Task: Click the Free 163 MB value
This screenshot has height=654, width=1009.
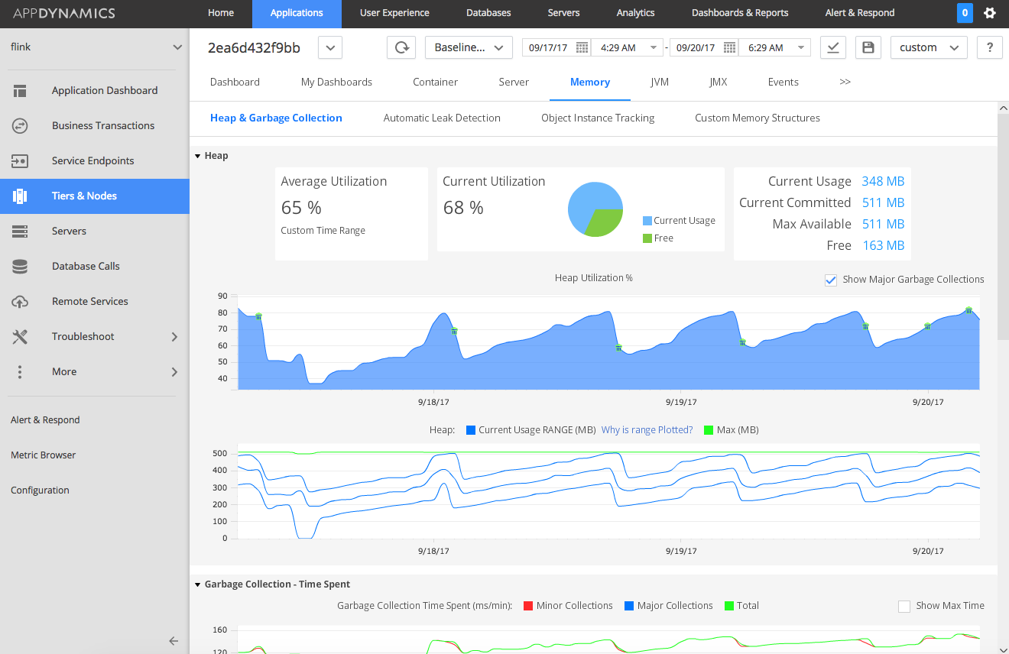Action: (x=883, y=245)
